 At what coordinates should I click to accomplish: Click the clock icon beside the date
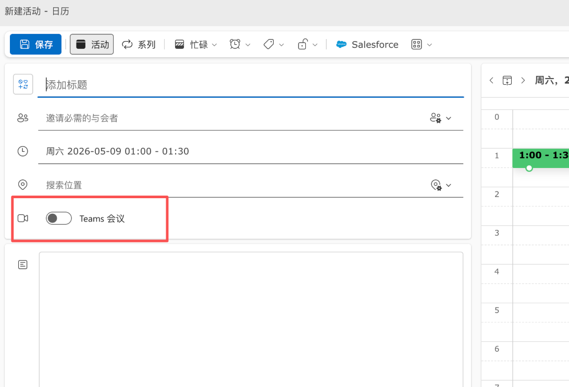point(22,151)
